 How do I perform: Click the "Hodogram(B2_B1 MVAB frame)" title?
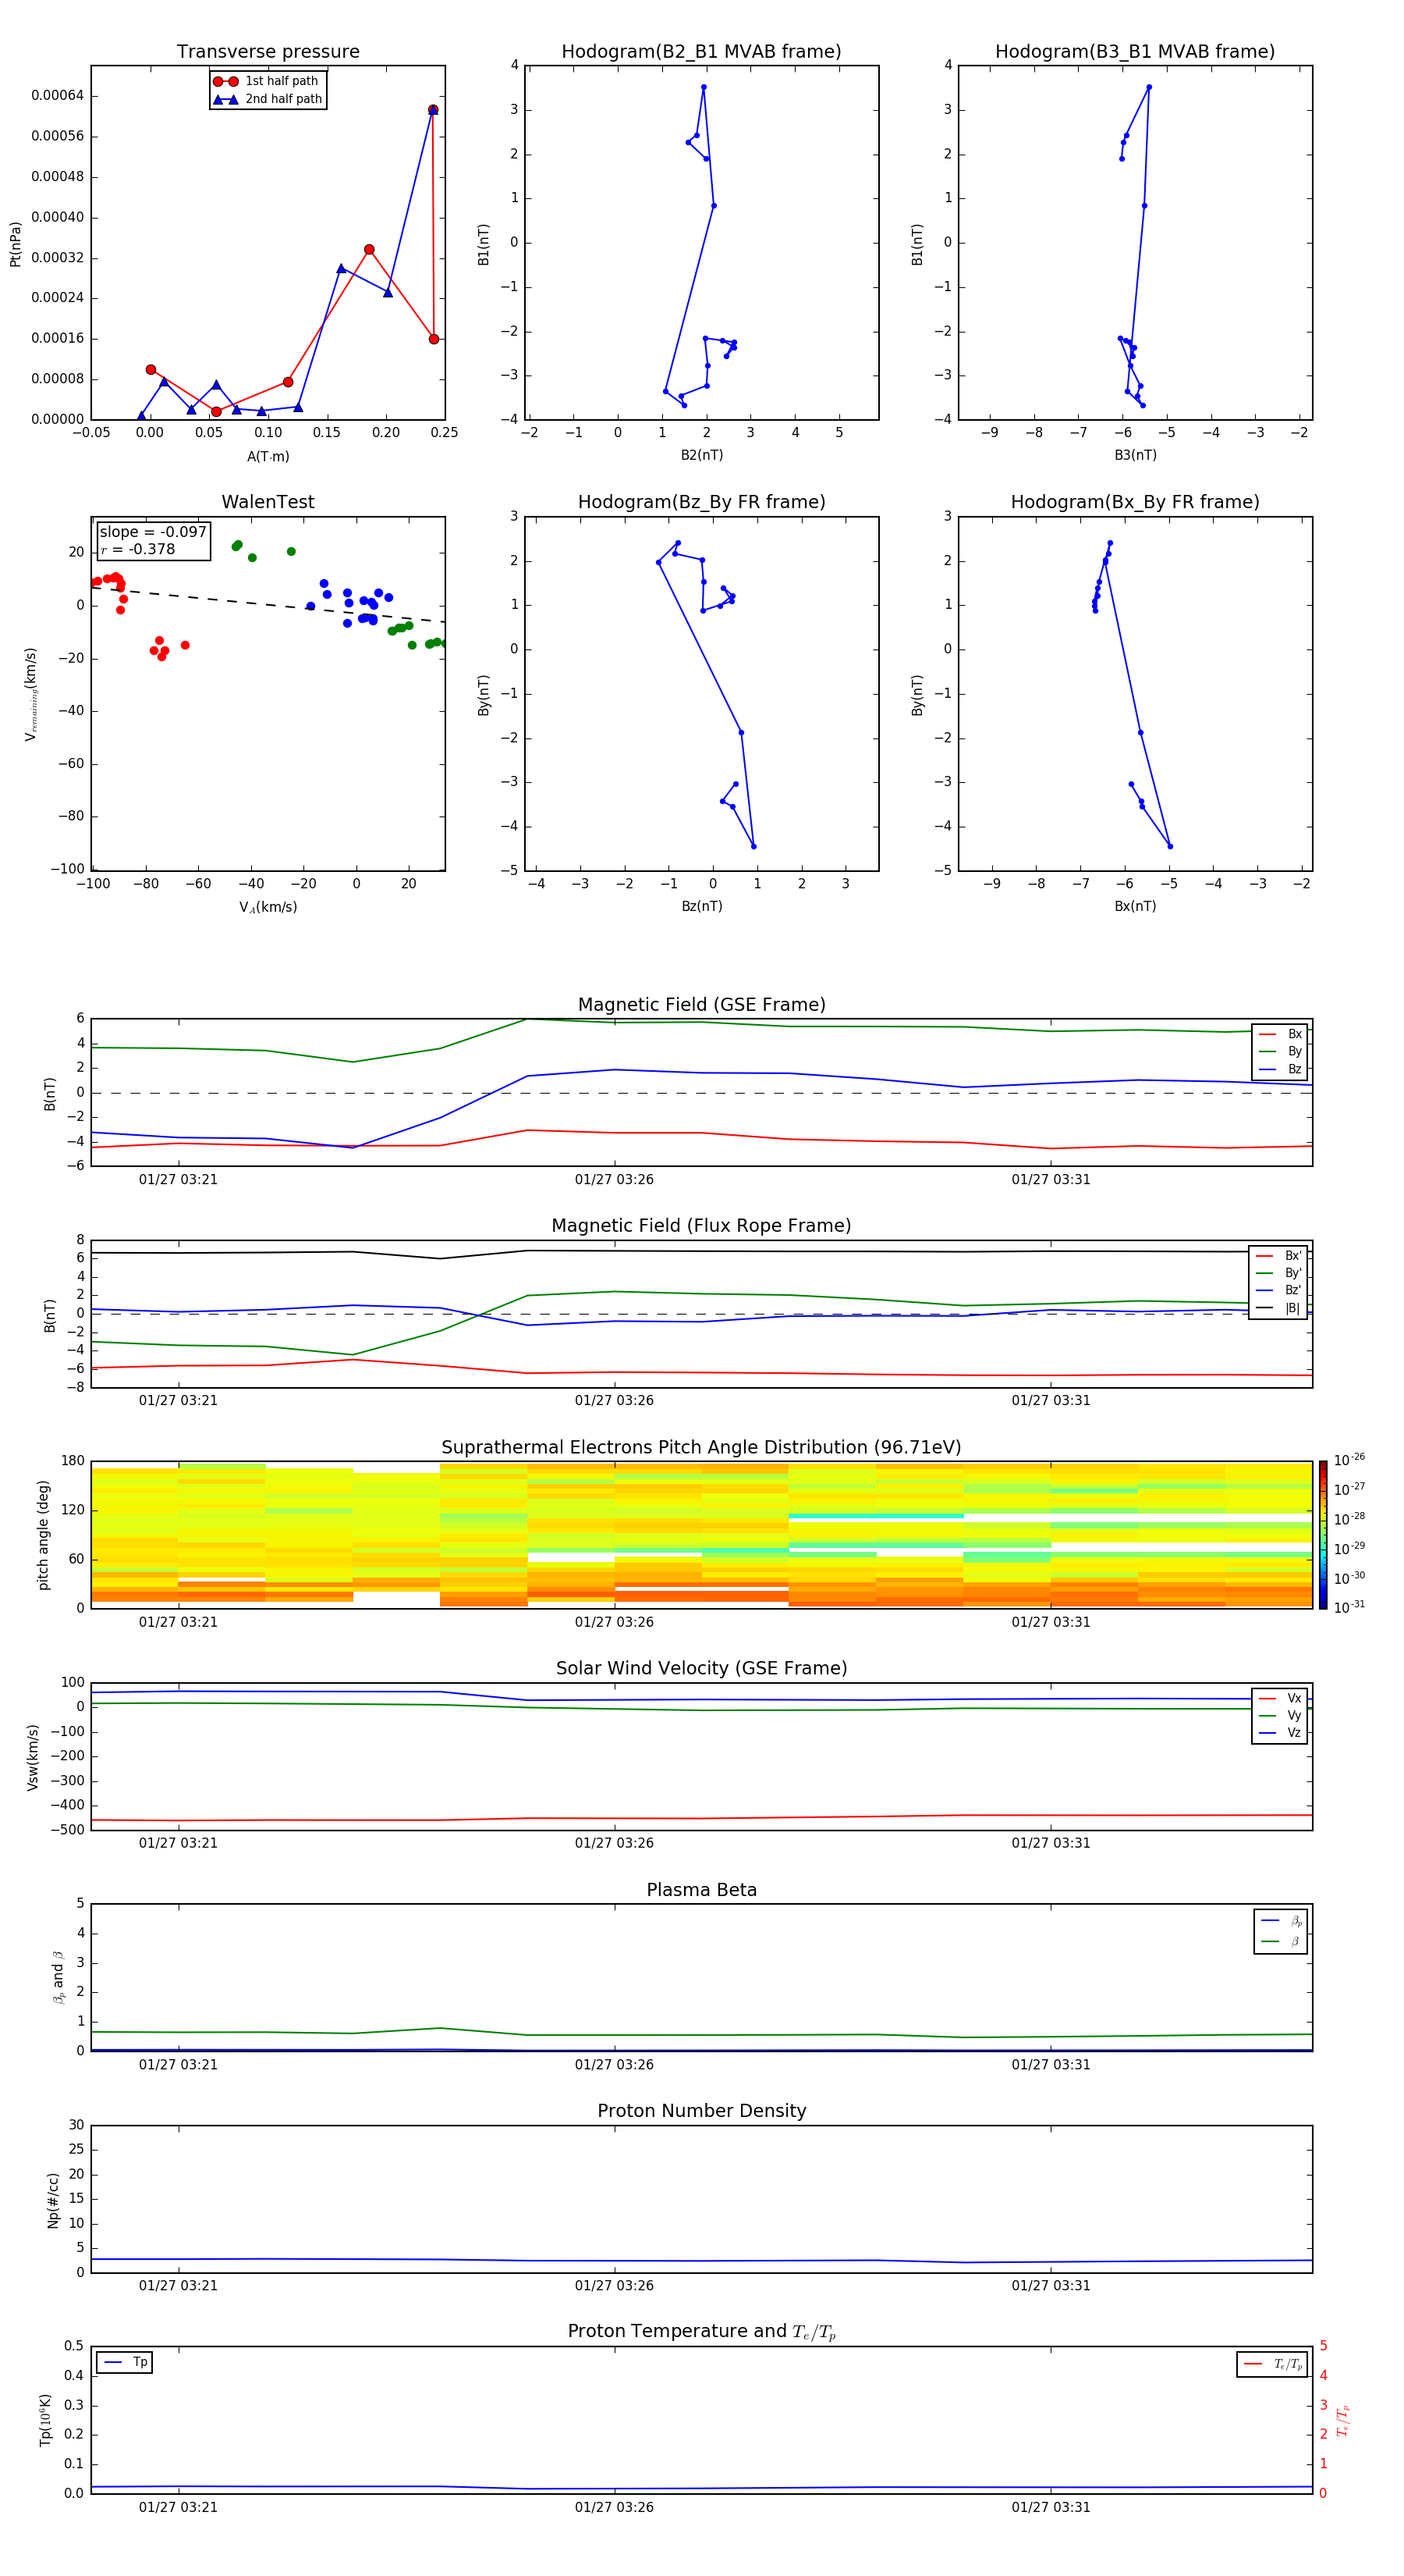(701, 52)
